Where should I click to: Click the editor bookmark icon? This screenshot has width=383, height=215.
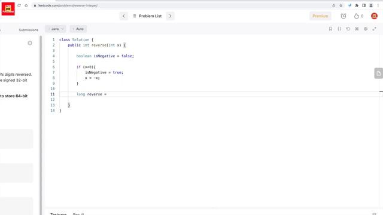330,29
